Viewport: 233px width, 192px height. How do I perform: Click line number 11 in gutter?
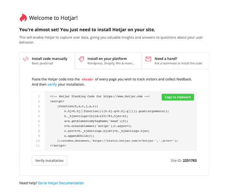(38, 146)
